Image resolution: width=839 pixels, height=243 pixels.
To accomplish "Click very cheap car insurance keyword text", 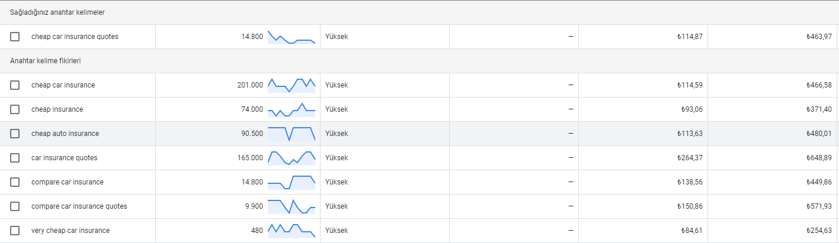I will [x=71, y=231].
